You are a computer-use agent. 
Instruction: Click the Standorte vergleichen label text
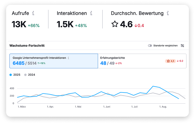(x=165, y=46)
